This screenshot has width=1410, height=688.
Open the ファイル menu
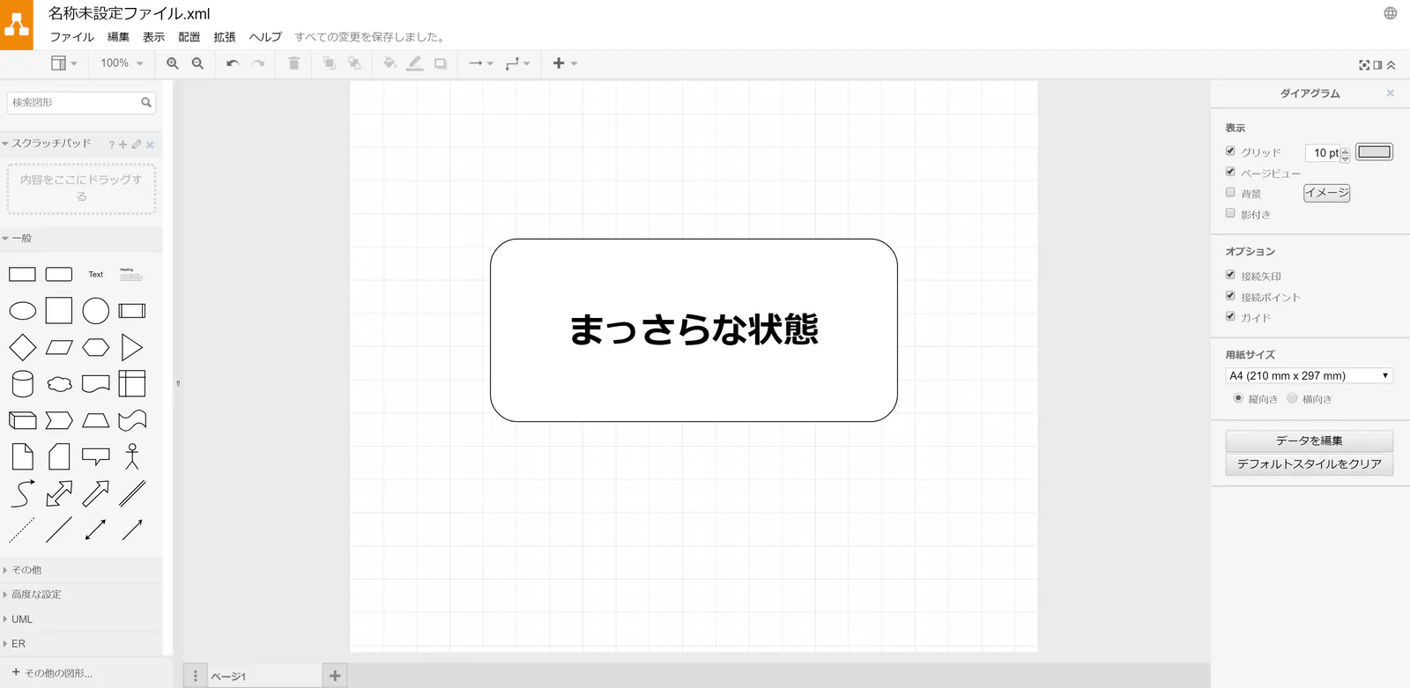click(x=72, y=37)
